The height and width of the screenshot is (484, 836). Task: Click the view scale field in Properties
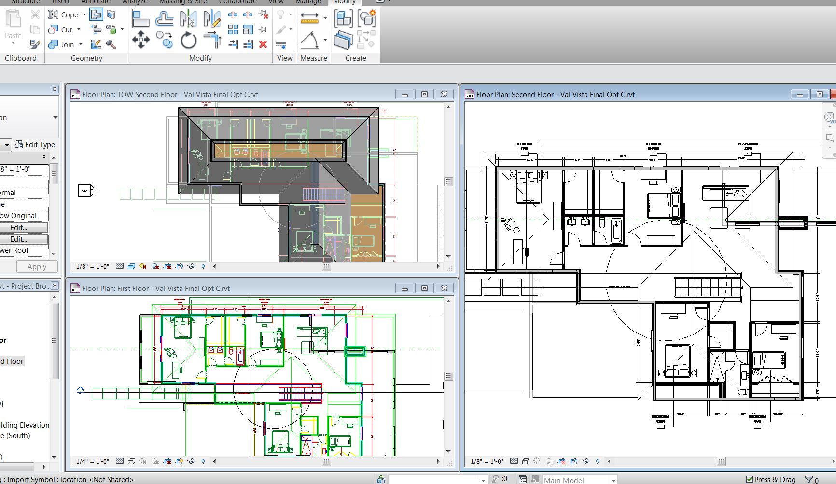click(24, 169)
